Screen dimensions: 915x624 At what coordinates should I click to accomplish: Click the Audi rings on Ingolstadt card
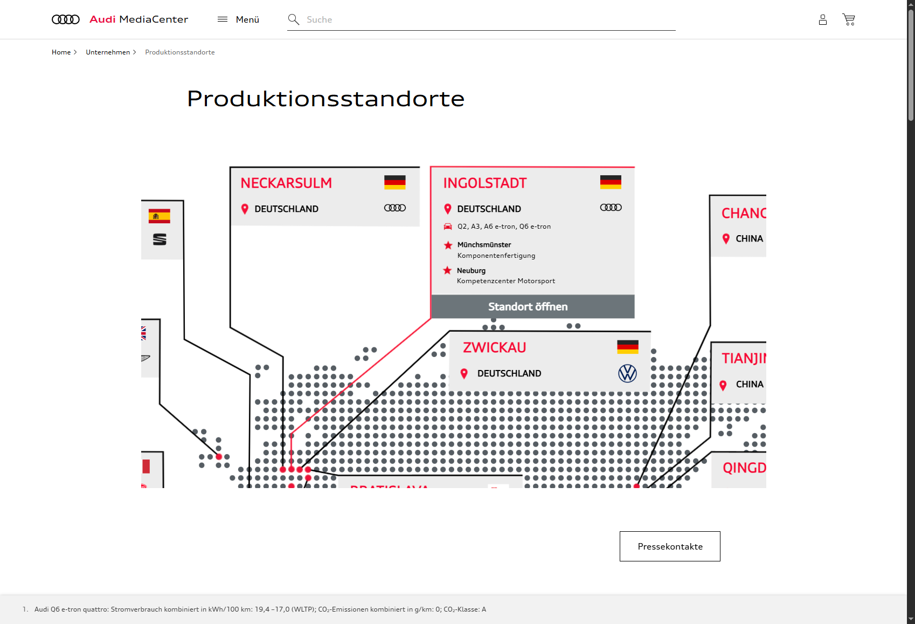611,208
